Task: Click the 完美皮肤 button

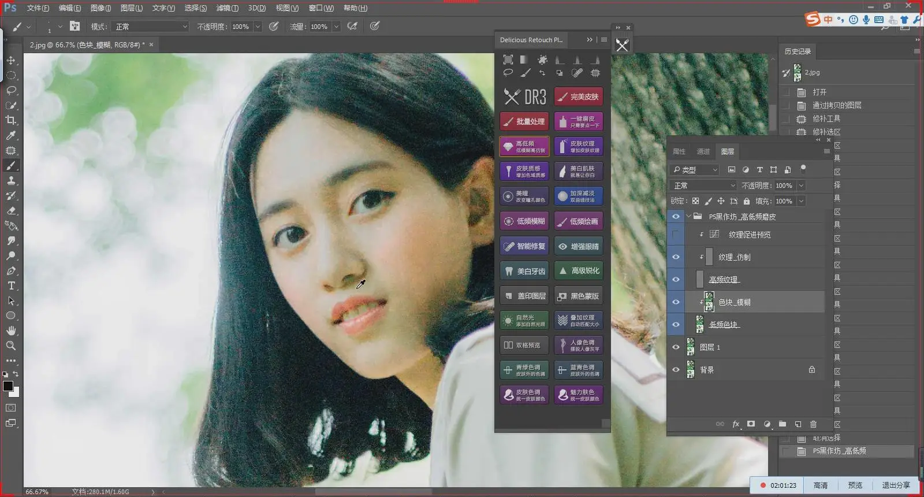Action: click(x=579, y=97)
